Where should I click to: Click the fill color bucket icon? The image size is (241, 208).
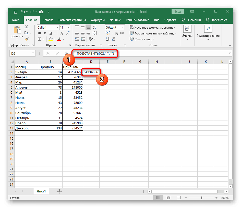click(x=51, y=39)
